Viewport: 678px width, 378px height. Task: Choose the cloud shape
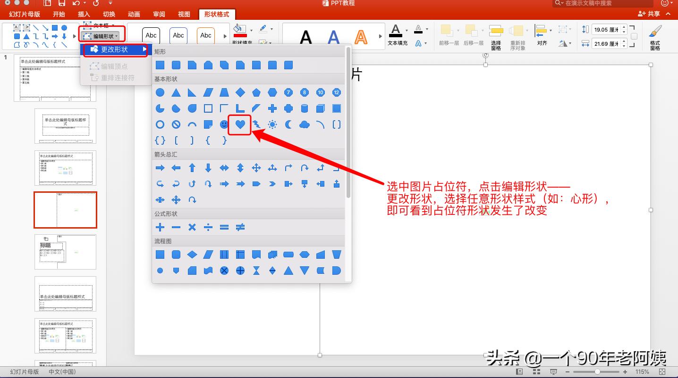(x=305, y=124)
